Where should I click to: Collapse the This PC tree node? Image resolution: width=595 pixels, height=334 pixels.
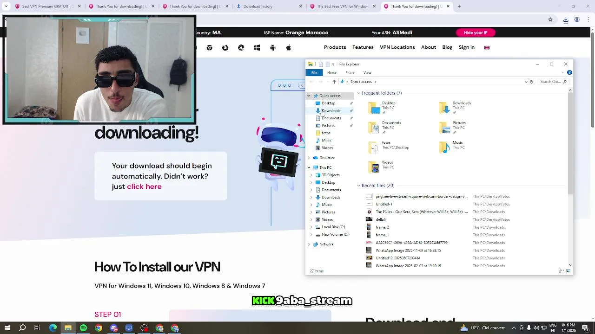(309, 167)
